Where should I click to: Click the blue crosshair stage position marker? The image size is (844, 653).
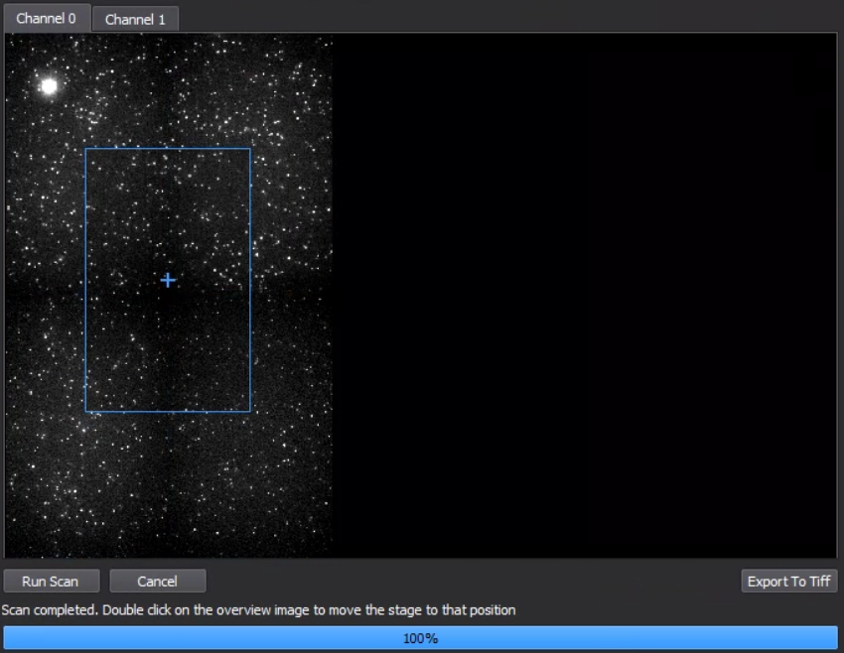click(x=168, y=280)
